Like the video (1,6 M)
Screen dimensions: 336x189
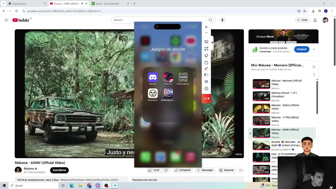[x=154, y=170]
